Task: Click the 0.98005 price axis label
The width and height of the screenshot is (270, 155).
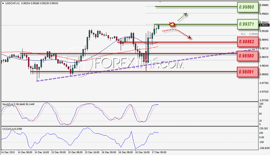Action: point(264,74)
